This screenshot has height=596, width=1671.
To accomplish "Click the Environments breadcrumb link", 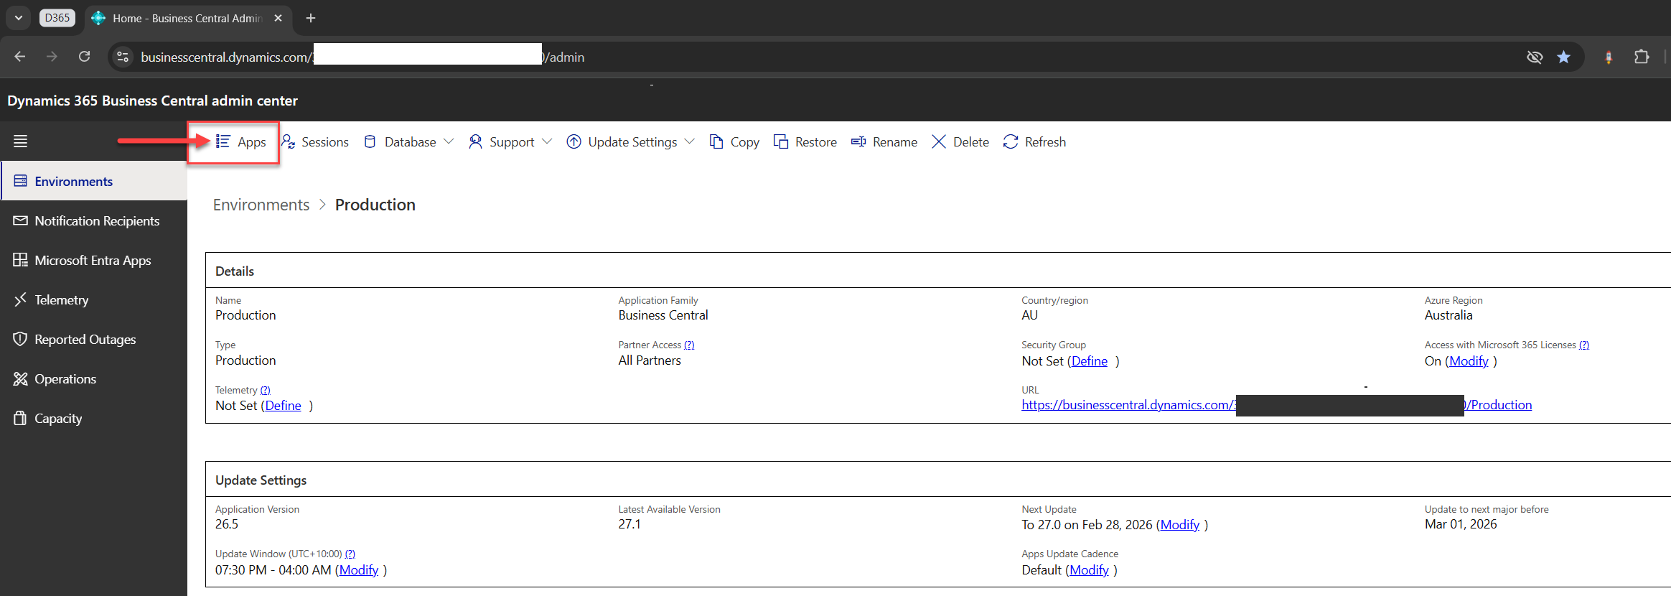I will point(261,205).
